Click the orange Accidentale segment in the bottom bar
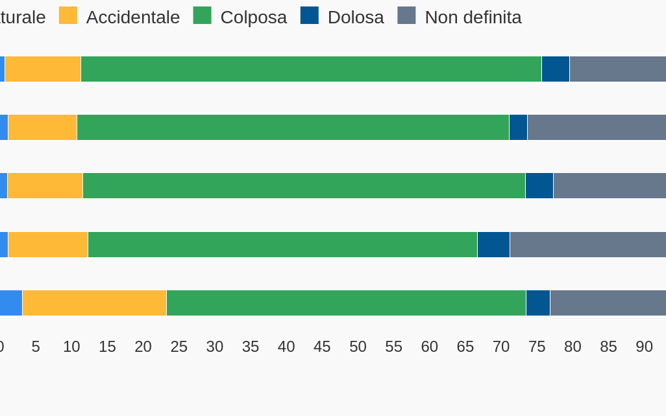Image resolution: width=666 pixels, height=416 pixels. [x=94, y=303]
